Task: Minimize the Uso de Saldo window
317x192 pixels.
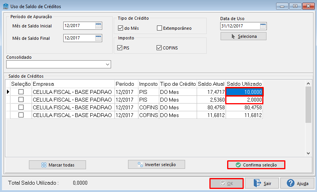Action: coord(282,6)
